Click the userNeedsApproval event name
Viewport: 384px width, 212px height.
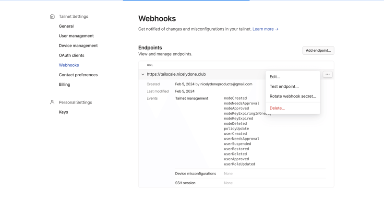241,139
